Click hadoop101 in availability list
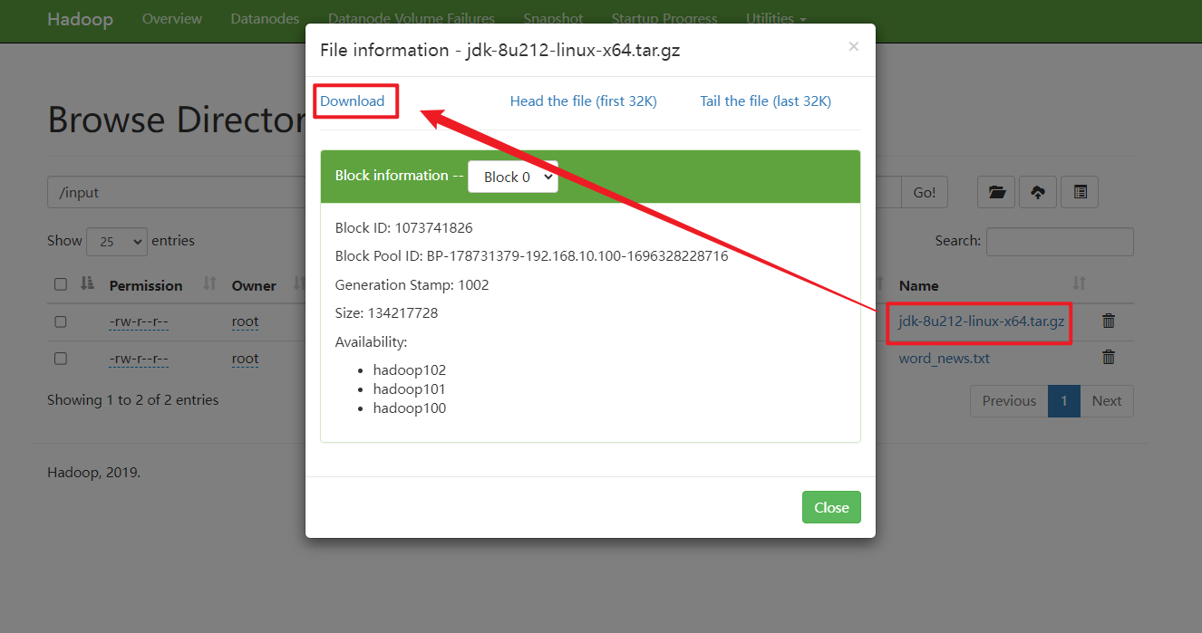Viewport: 1202px width, 633px height. pyautogui.click(x=410, y=388)
